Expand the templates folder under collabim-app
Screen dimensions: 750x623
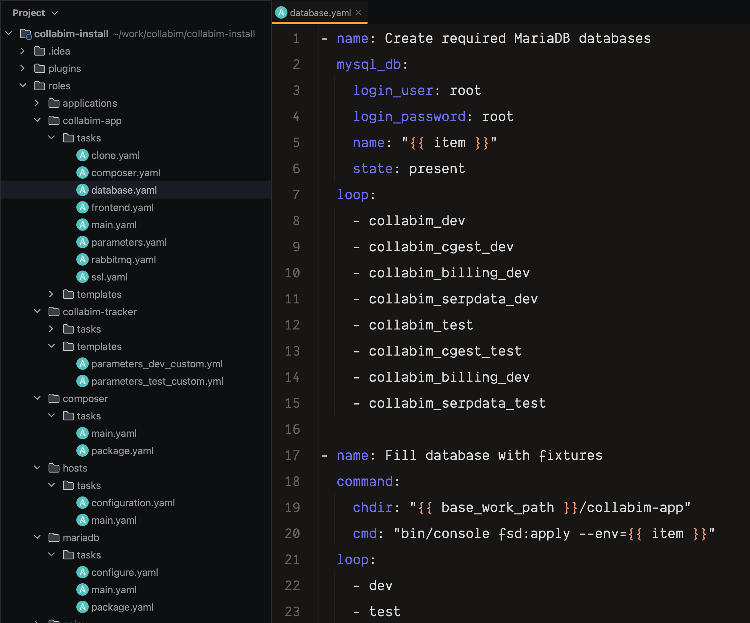tap(51, 294)
